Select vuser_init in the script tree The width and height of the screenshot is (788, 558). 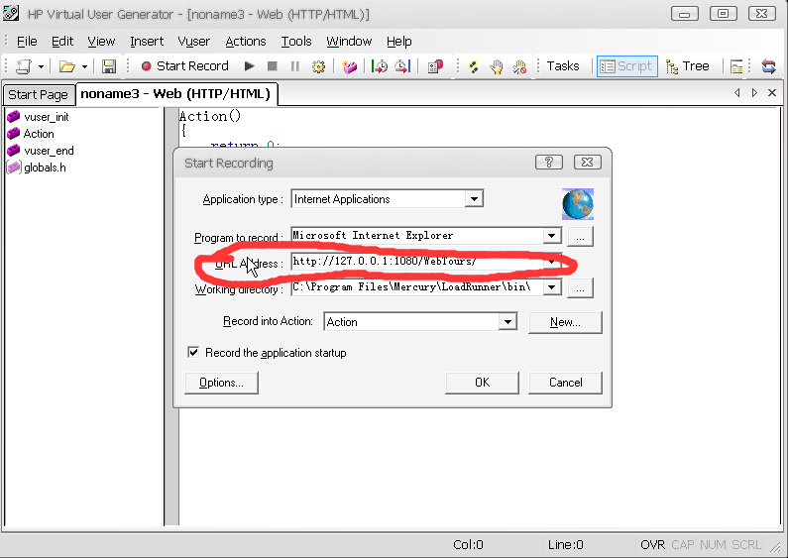(x=46, y=117)
